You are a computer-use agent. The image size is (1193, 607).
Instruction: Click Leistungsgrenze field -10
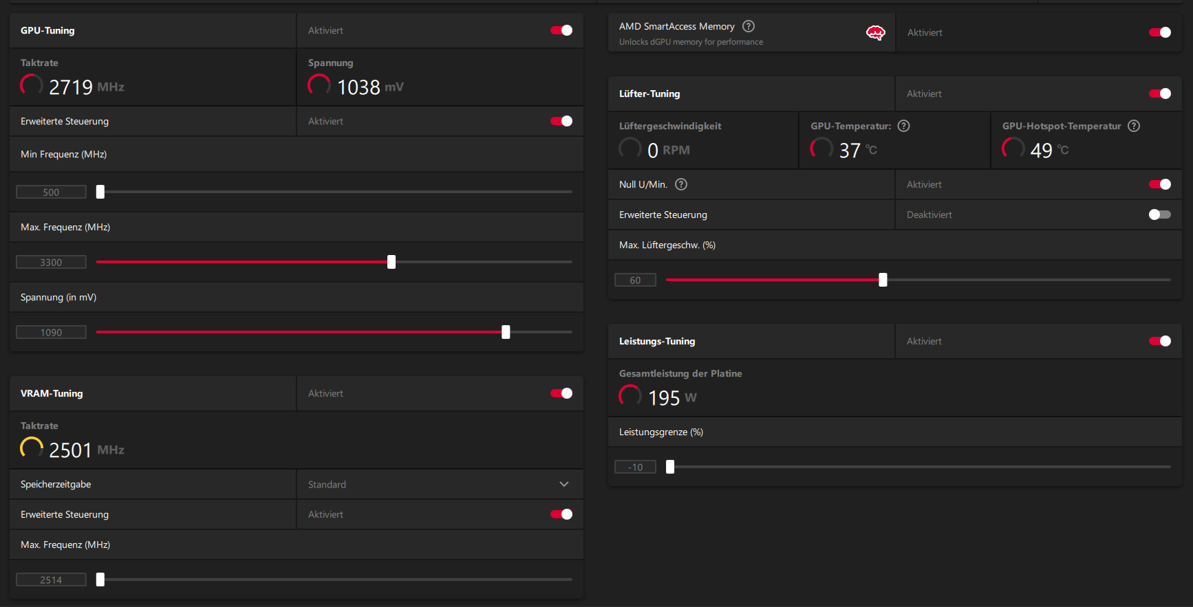coord(635,467)
